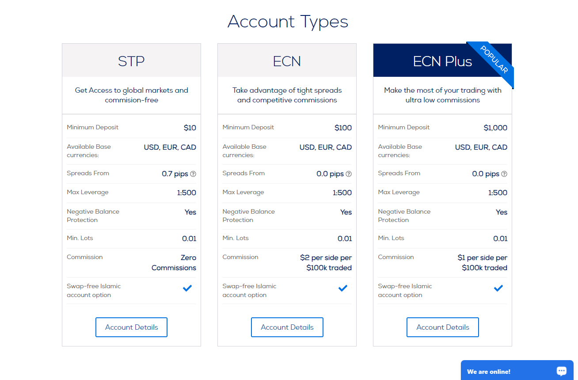Select the ECN Plus account header

[442, 60]
